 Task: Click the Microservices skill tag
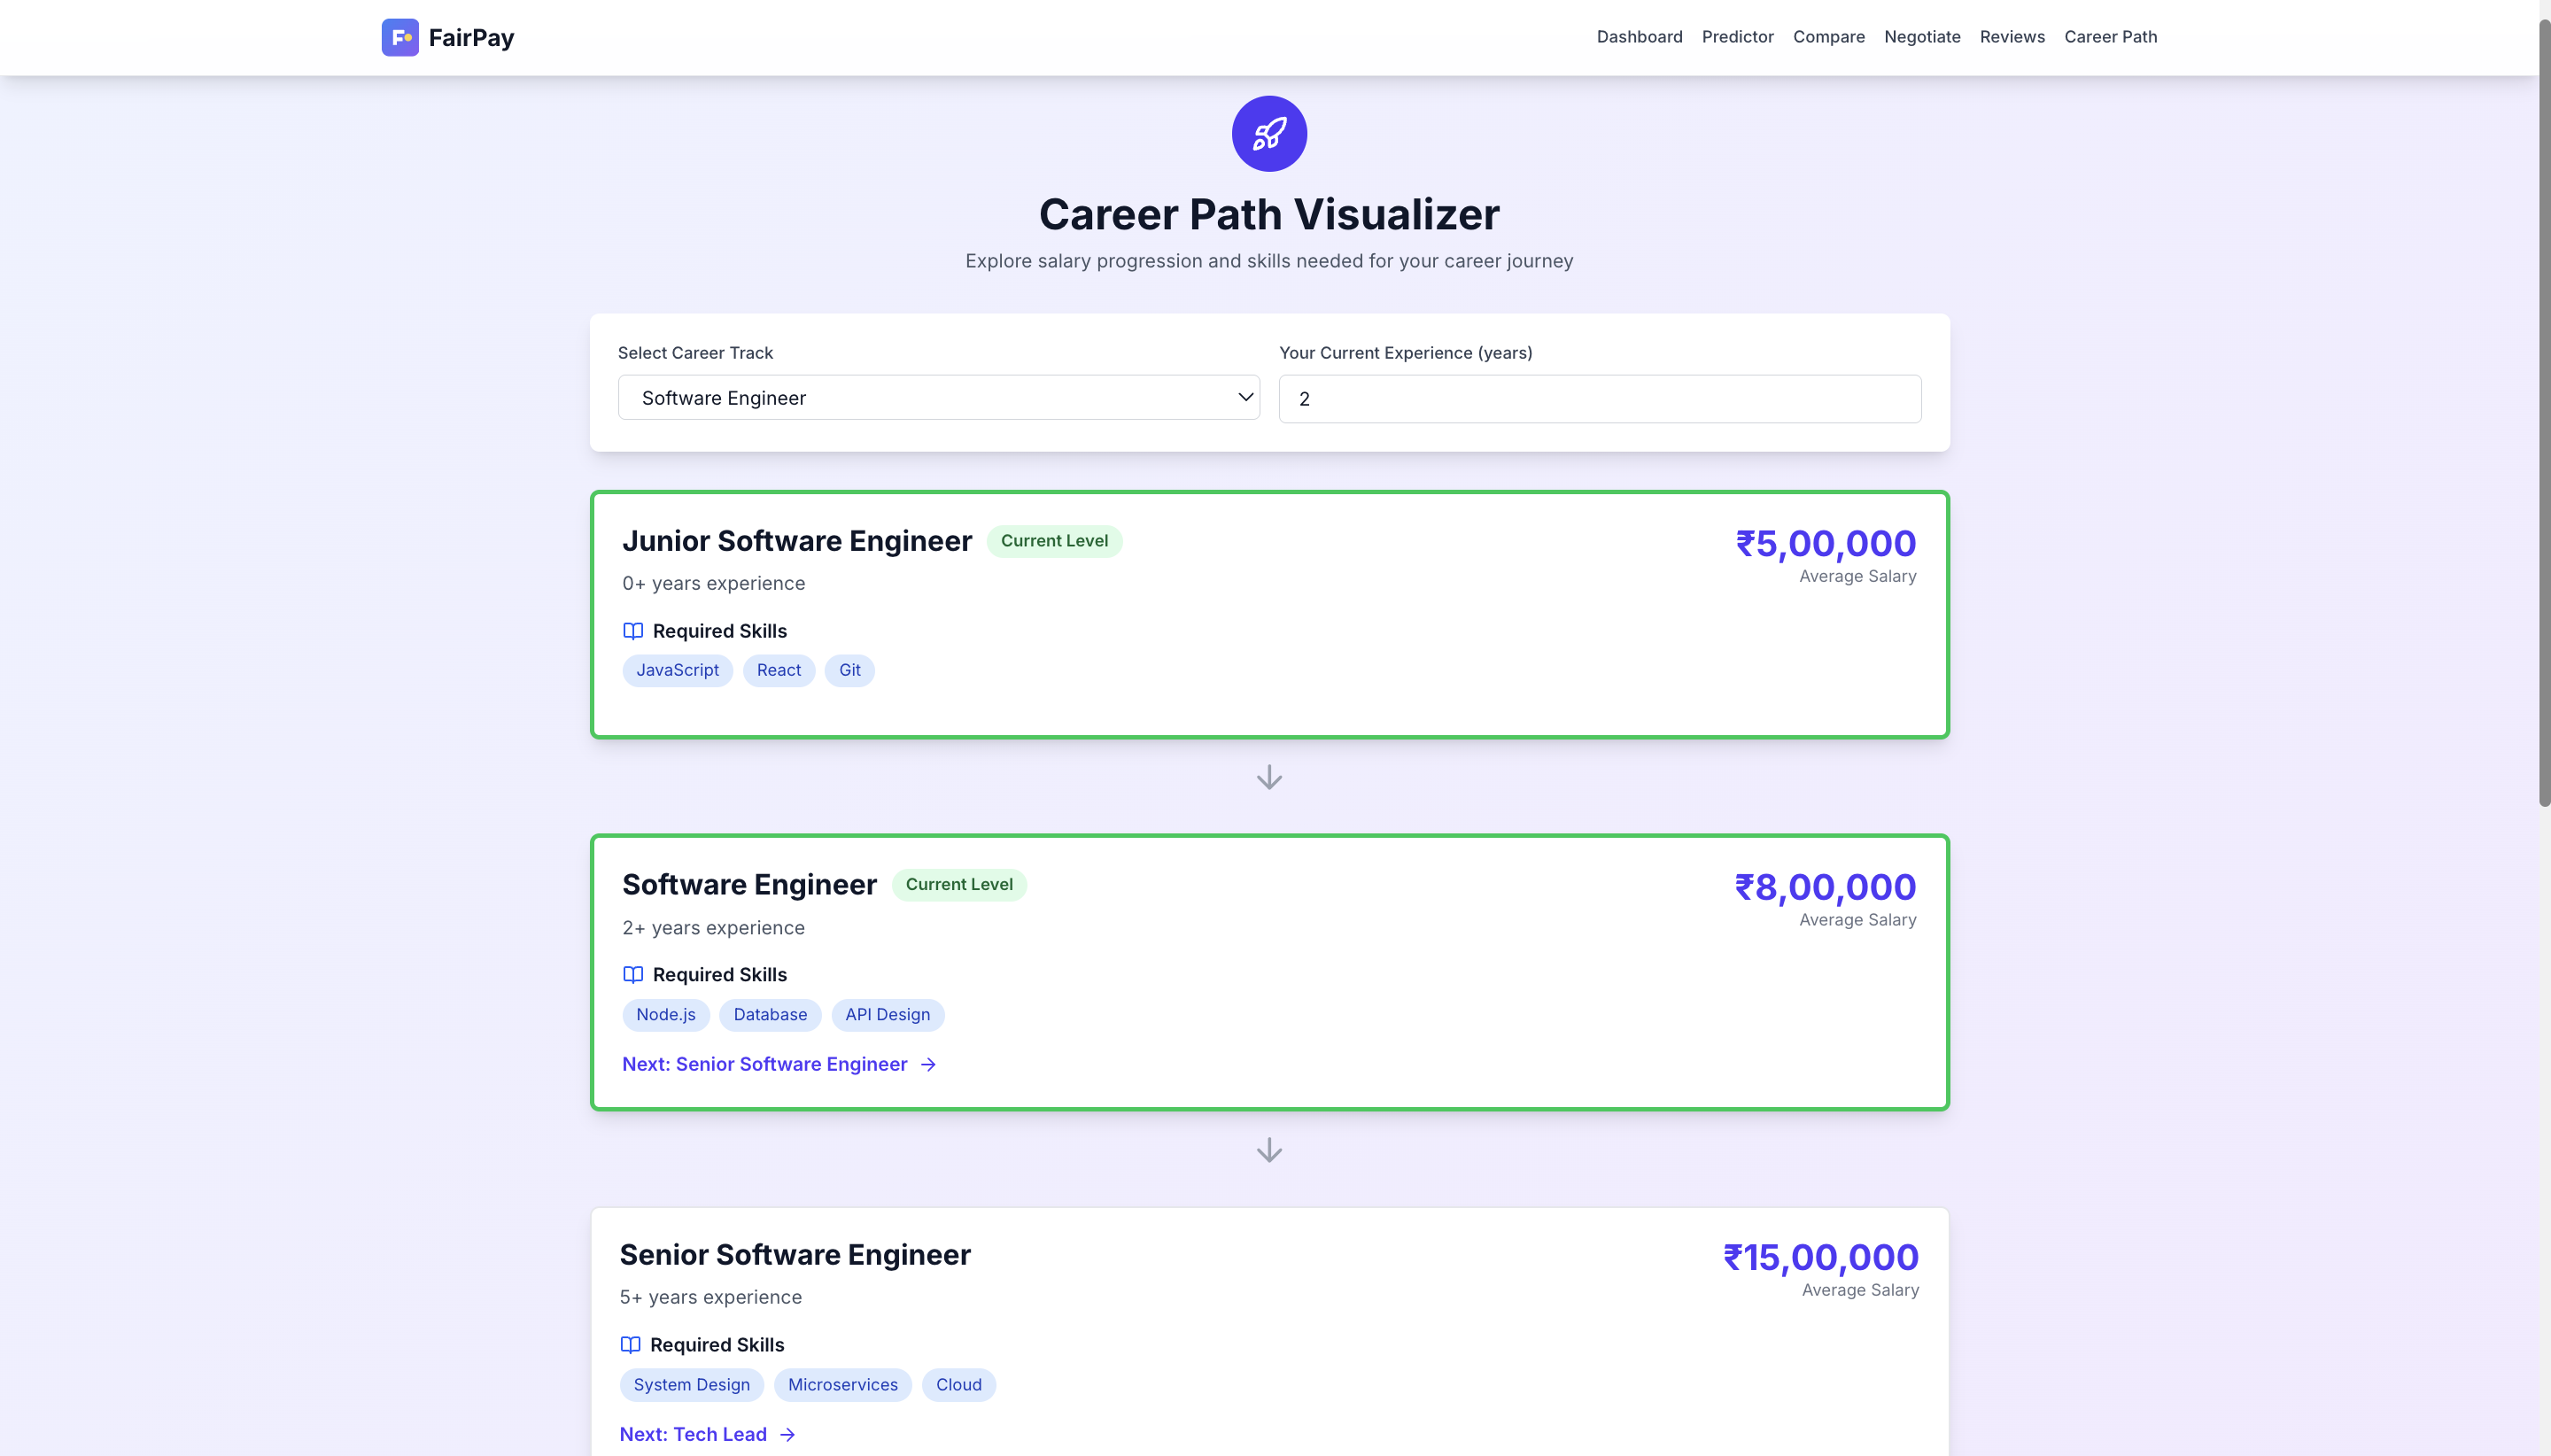click(842, 1385)
